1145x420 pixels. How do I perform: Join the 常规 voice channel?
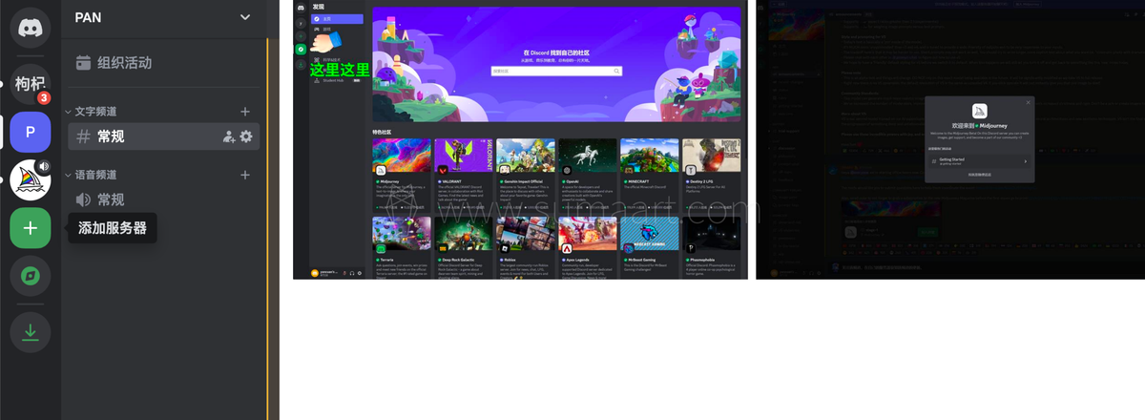click(x=110, y=199)
